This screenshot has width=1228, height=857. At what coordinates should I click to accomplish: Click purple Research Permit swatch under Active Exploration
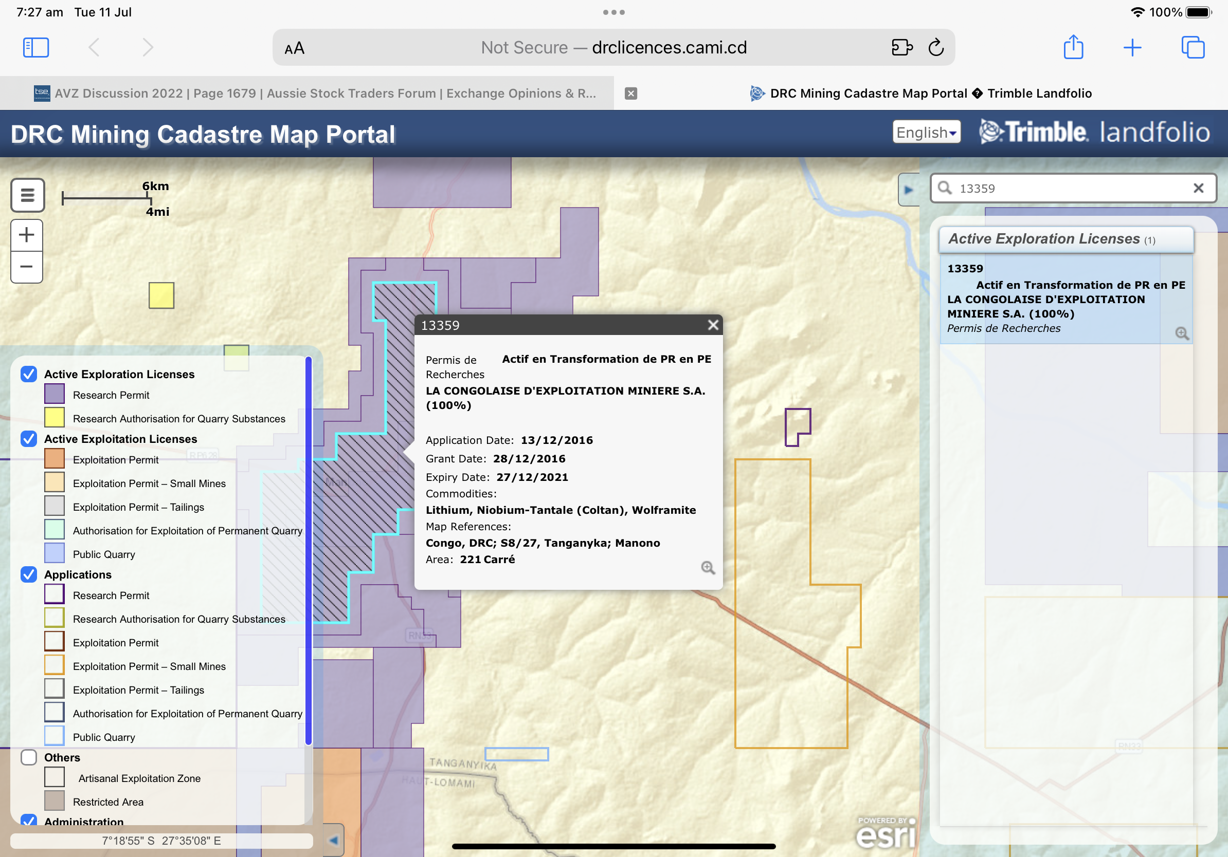point(55,394)
